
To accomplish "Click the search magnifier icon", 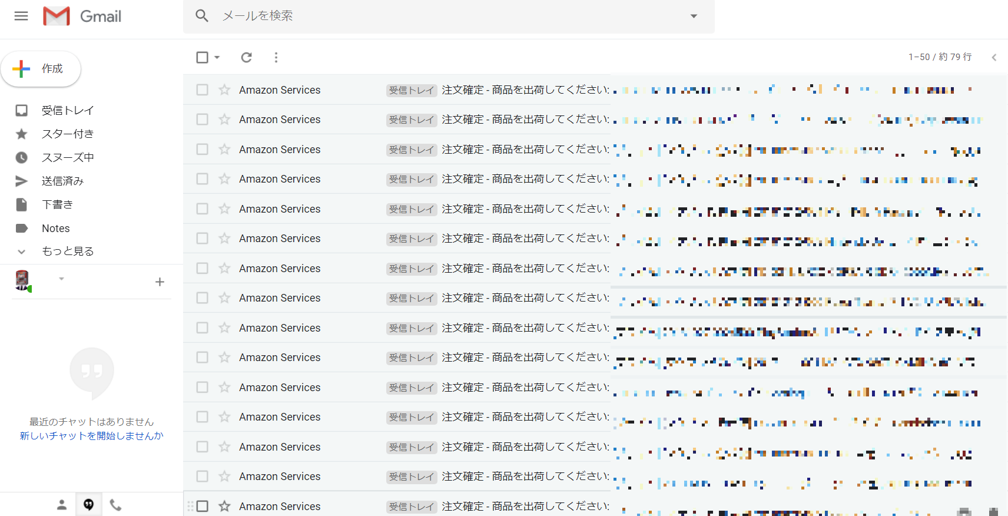I will click(202, 16).
